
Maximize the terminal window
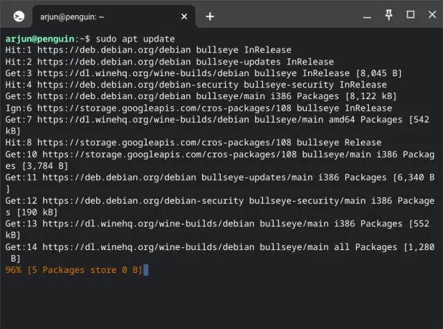[x=410, y=15]
